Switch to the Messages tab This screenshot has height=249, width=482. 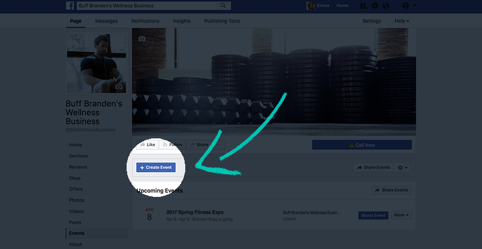106,21
